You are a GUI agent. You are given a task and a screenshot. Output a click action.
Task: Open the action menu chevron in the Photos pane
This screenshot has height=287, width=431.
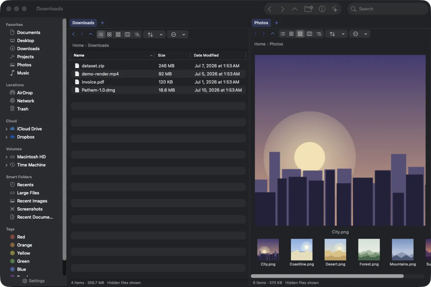point(366,34)
